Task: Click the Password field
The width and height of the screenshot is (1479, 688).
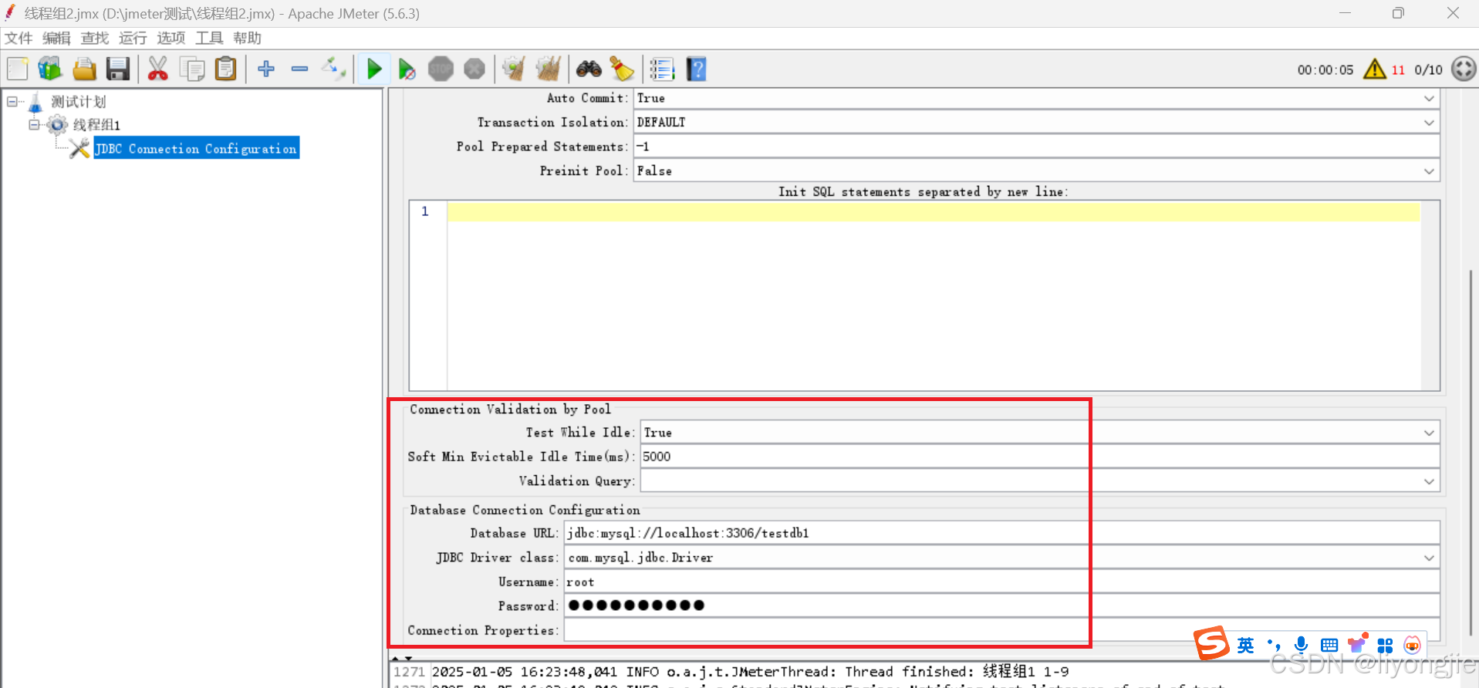Action: (1002, 606)
